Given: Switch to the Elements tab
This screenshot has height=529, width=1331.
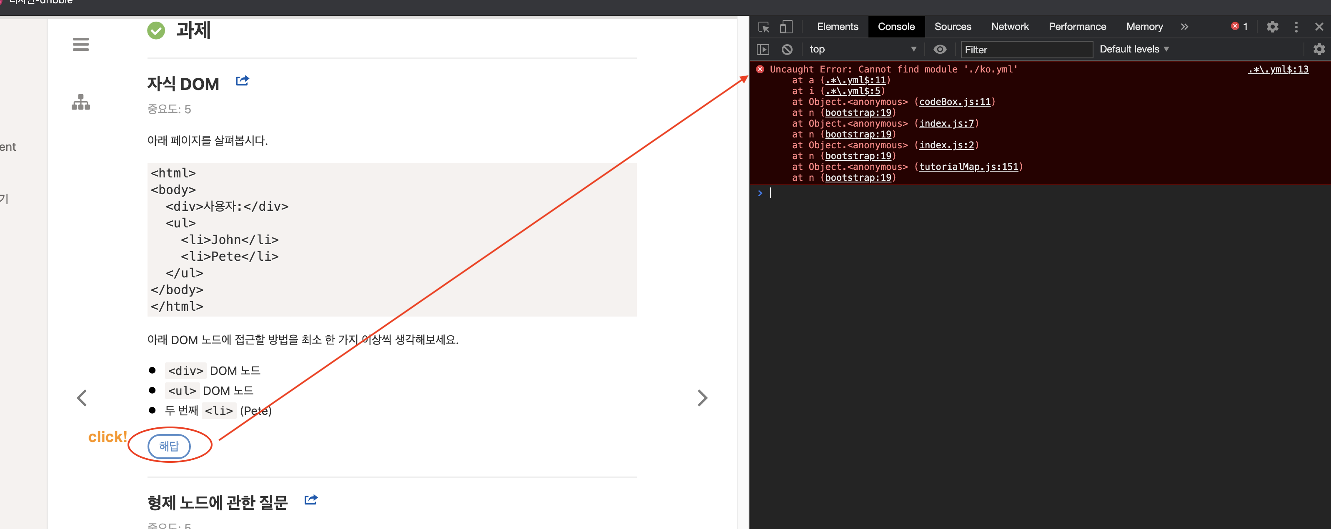Looking at the screenshot, I should coord(837,27).
